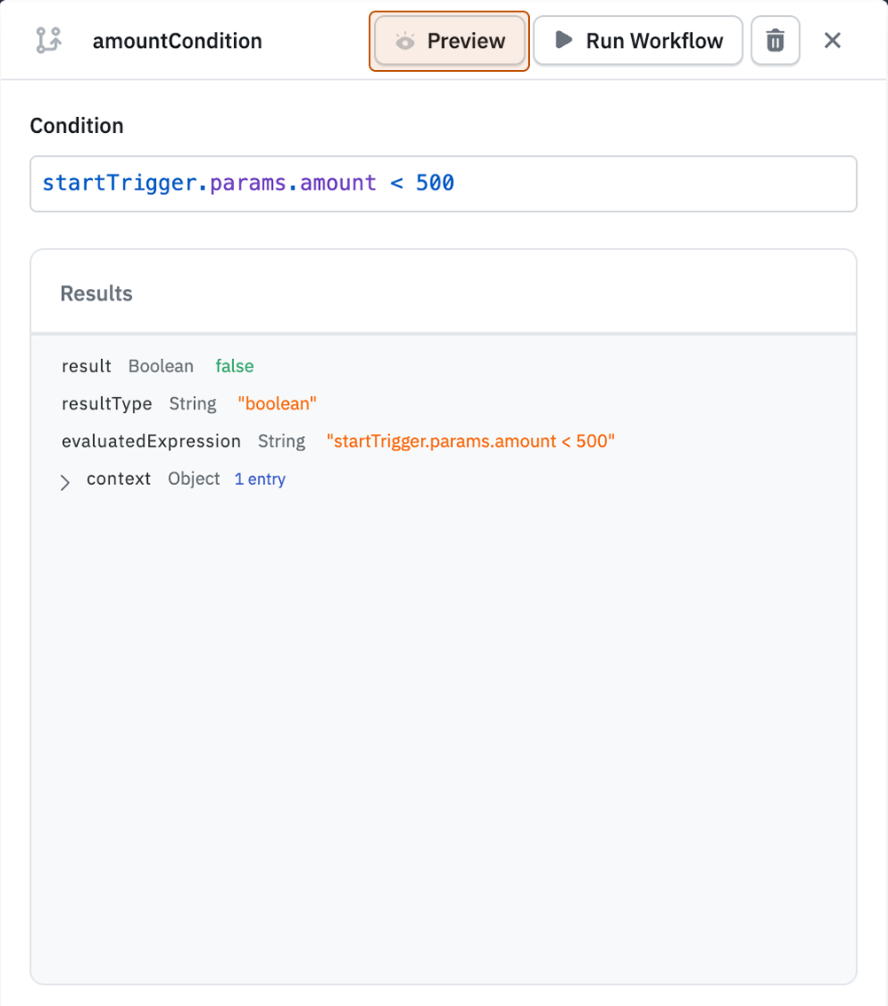
Task: Select the 'result' key in results
Action: [x=86, y=366]
